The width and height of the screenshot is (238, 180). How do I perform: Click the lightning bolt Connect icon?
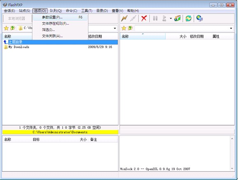coord(124,19)
